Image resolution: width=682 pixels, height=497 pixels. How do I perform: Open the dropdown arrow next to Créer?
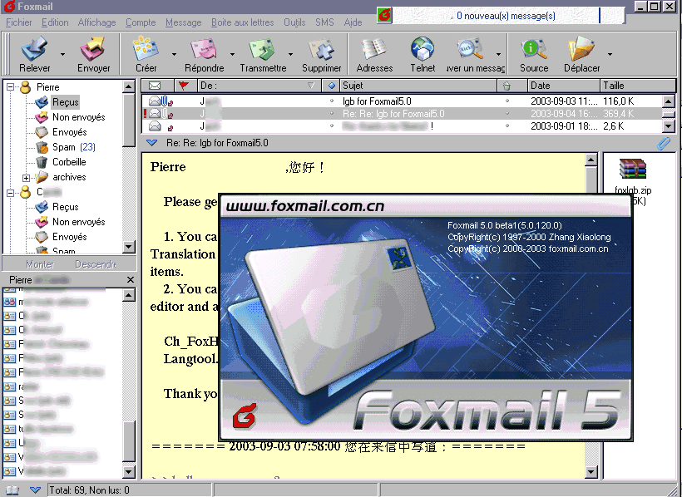click(x=174, y=54)
